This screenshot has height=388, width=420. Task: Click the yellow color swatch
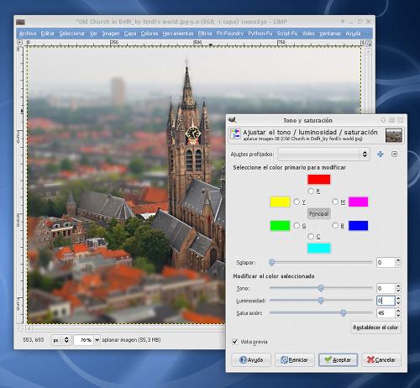[280, 202]
